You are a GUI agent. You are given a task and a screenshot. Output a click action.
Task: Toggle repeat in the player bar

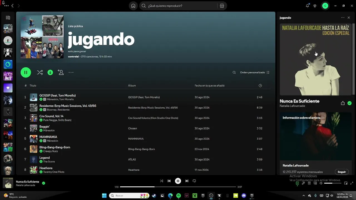coord(194,181)
